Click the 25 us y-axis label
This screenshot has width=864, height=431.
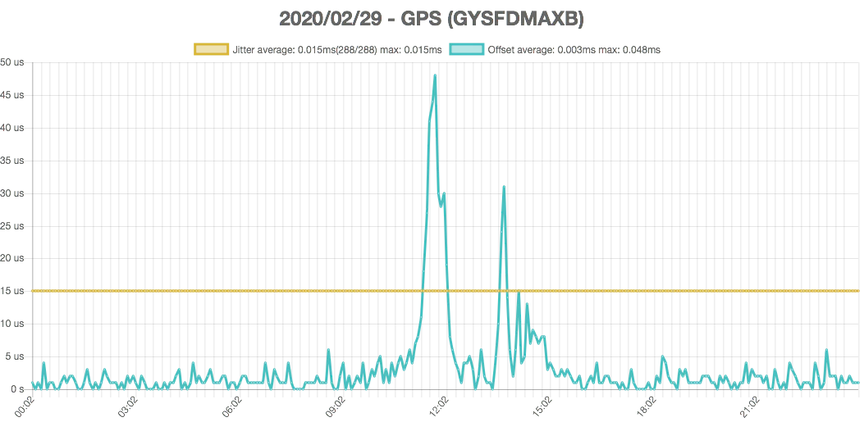tap(12, 226)
